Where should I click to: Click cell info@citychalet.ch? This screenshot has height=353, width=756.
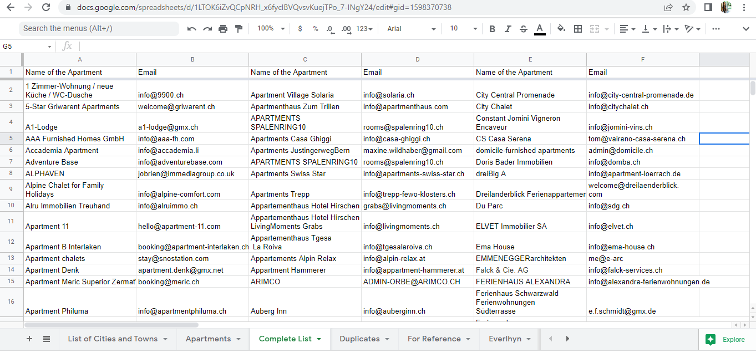[643, 106]
